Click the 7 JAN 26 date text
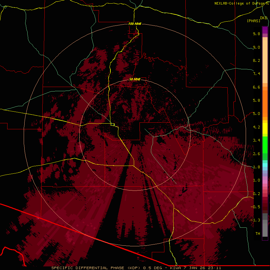 (x=194, y=268)
